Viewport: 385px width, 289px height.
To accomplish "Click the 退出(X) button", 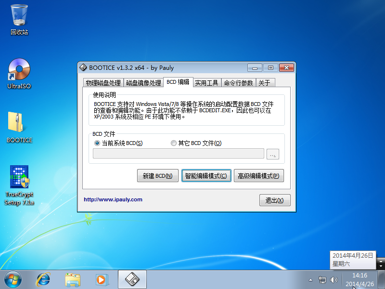I will point(275,200).
